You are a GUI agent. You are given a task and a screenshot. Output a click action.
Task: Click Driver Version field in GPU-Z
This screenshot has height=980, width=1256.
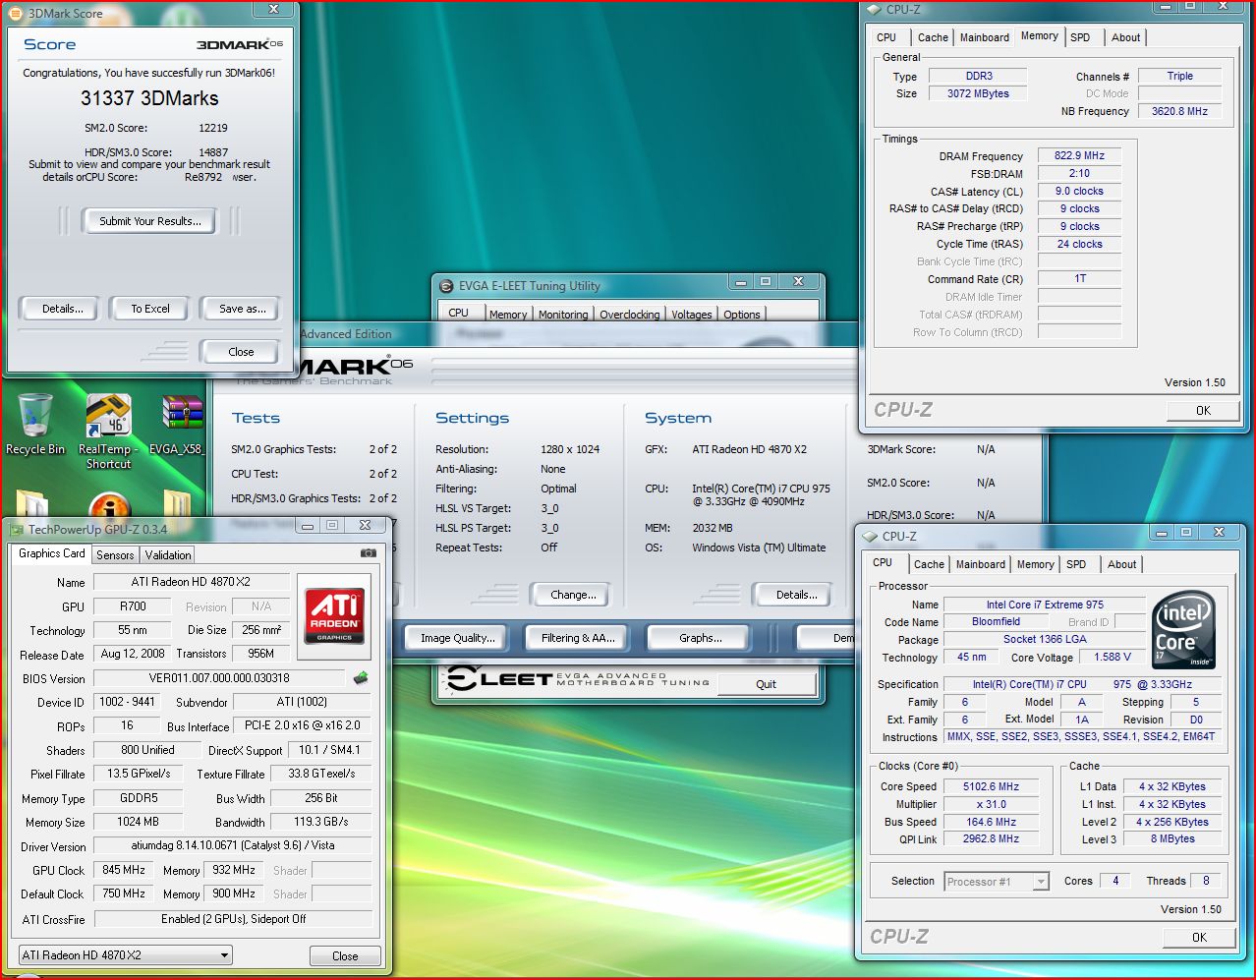tap(233, 845)
